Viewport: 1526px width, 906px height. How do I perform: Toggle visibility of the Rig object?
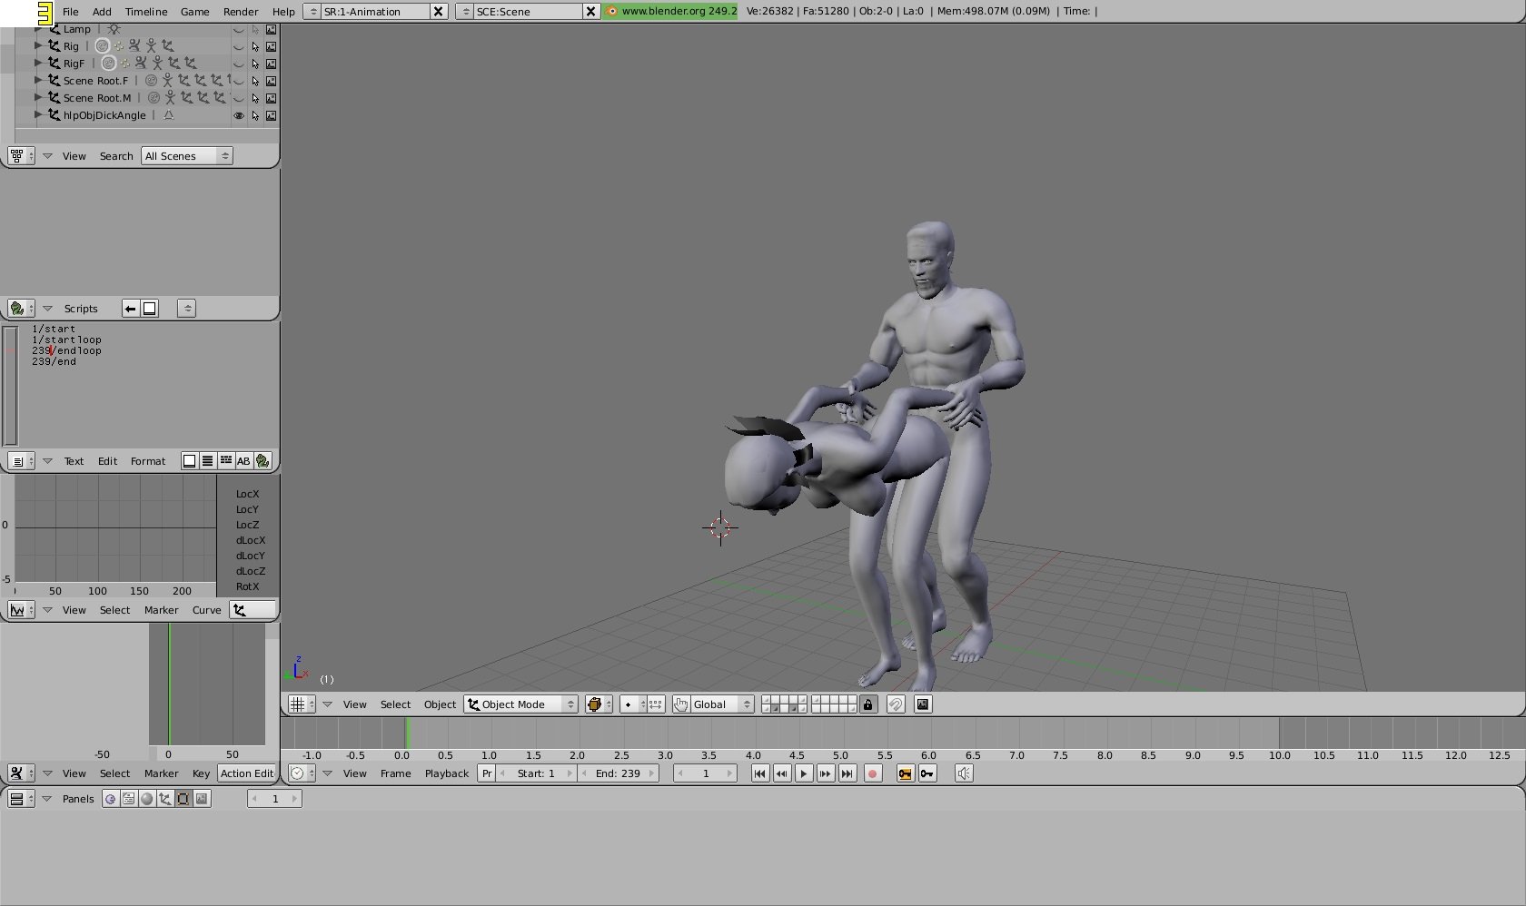tap(239, 46)
